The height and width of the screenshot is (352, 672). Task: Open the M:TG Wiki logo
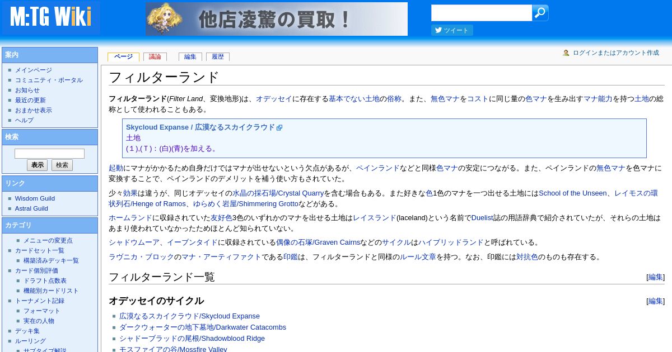pos(50,17)
